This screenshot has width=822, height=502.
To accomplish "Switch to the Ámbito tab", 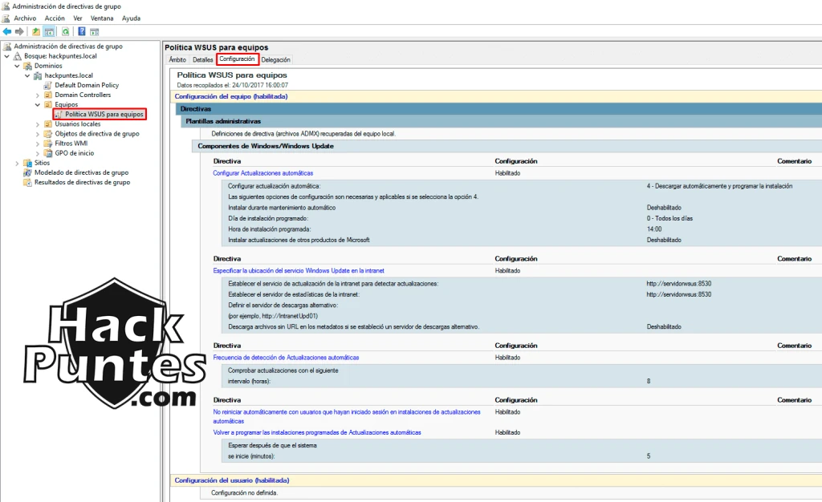I will point(177,59).
